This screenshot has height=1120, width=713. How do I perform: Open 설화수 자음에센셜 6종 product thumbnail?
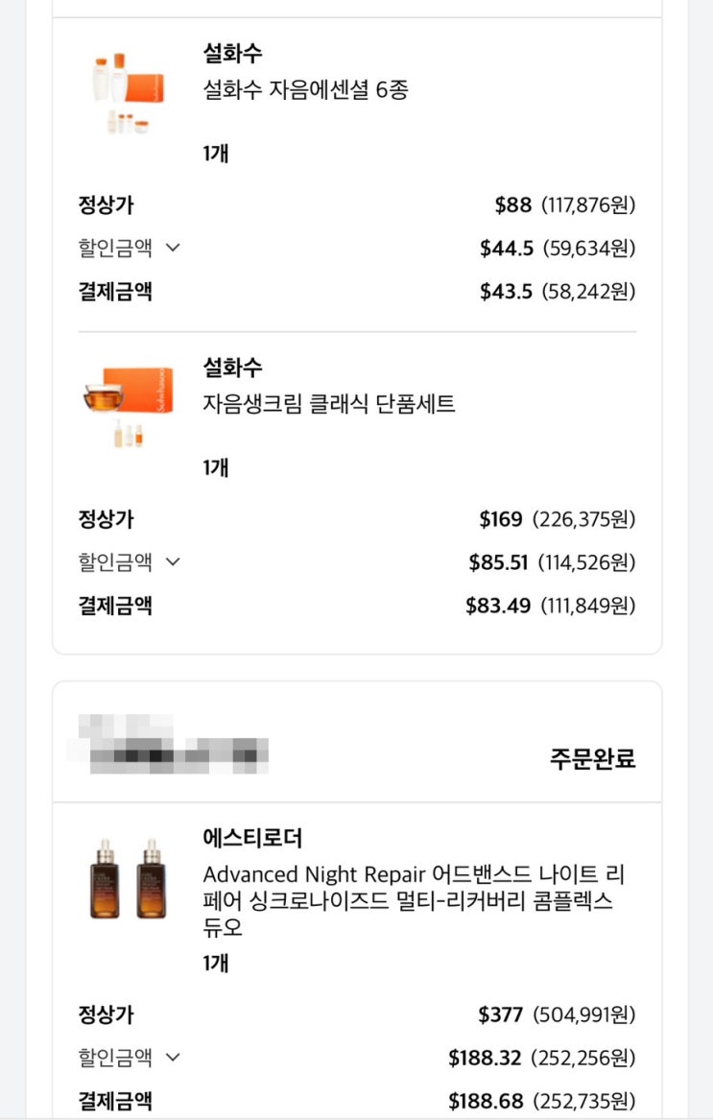[x=123, y=91]
